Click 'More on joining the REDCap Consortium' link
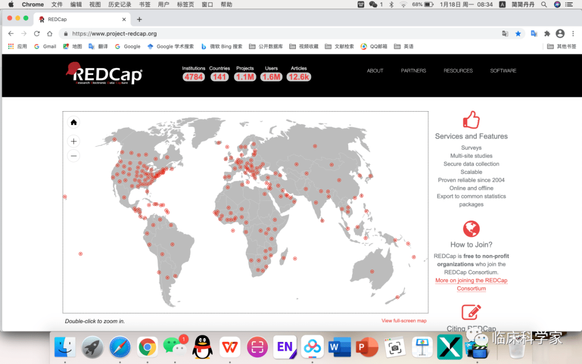 [x=471, y=284]
